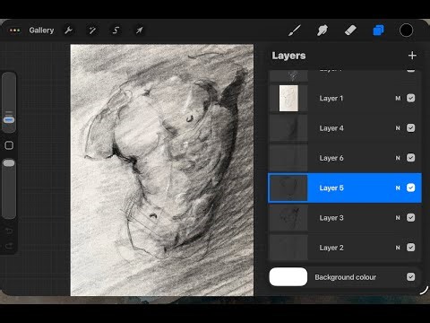Toggle Background colour visibility checkbox
The height and width of the screenshot is (323, 430).
tap(410, 277)
